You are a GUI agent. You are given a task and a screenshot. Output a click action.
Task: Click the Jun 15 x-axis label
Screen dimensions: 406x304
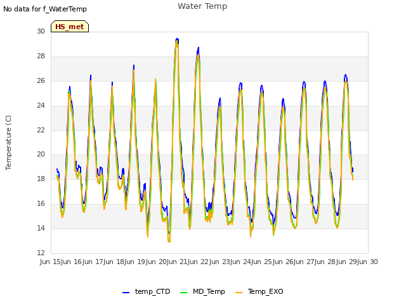(51, 262)
